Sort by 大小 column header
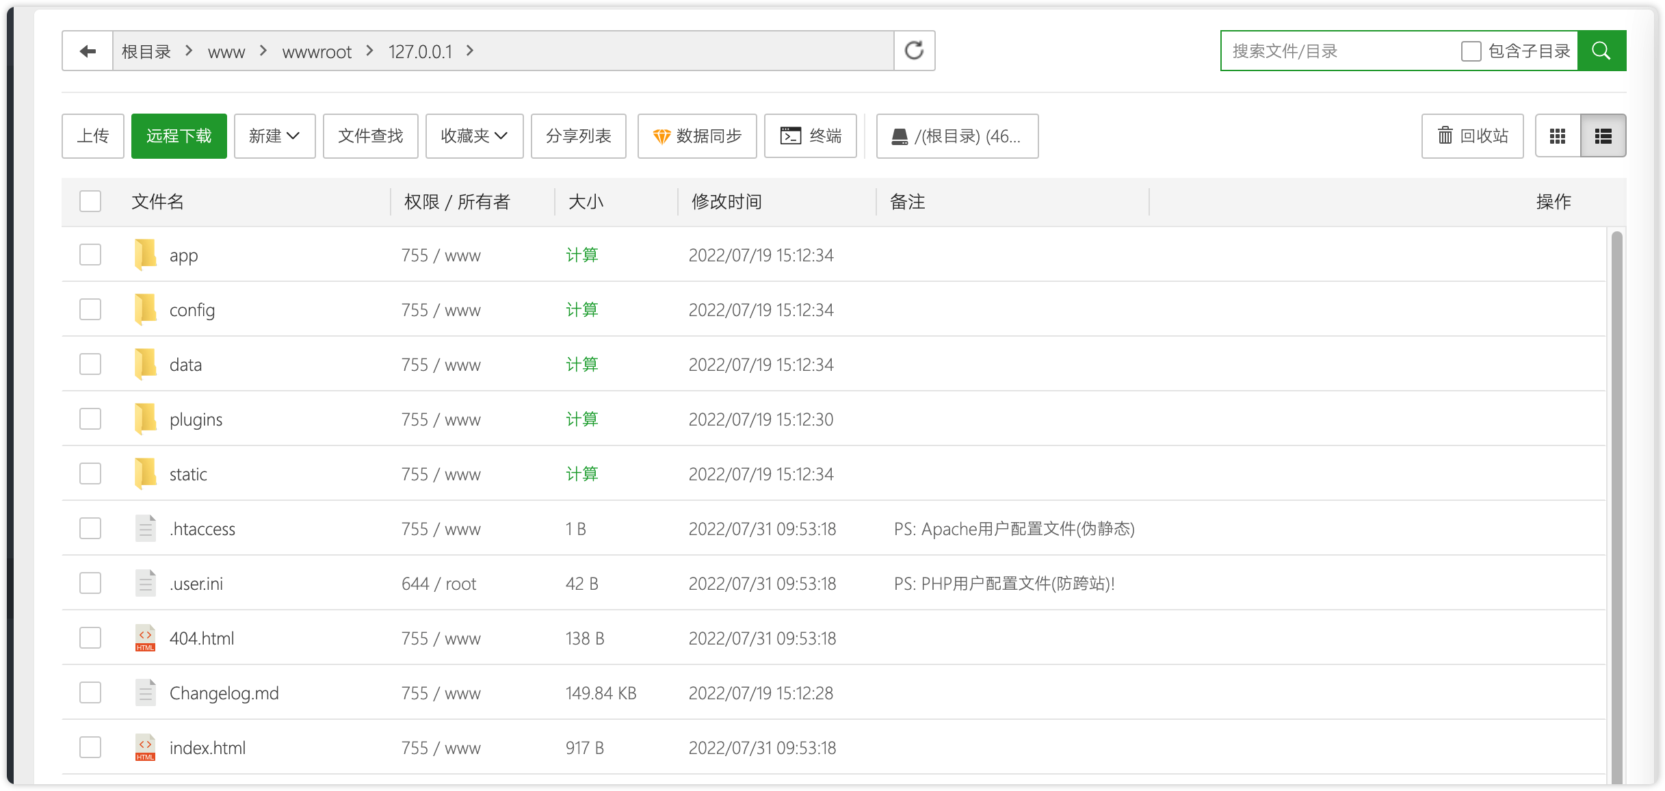Image resolution: width=1665 pixels, height=791 pixels. pos(586,201)
